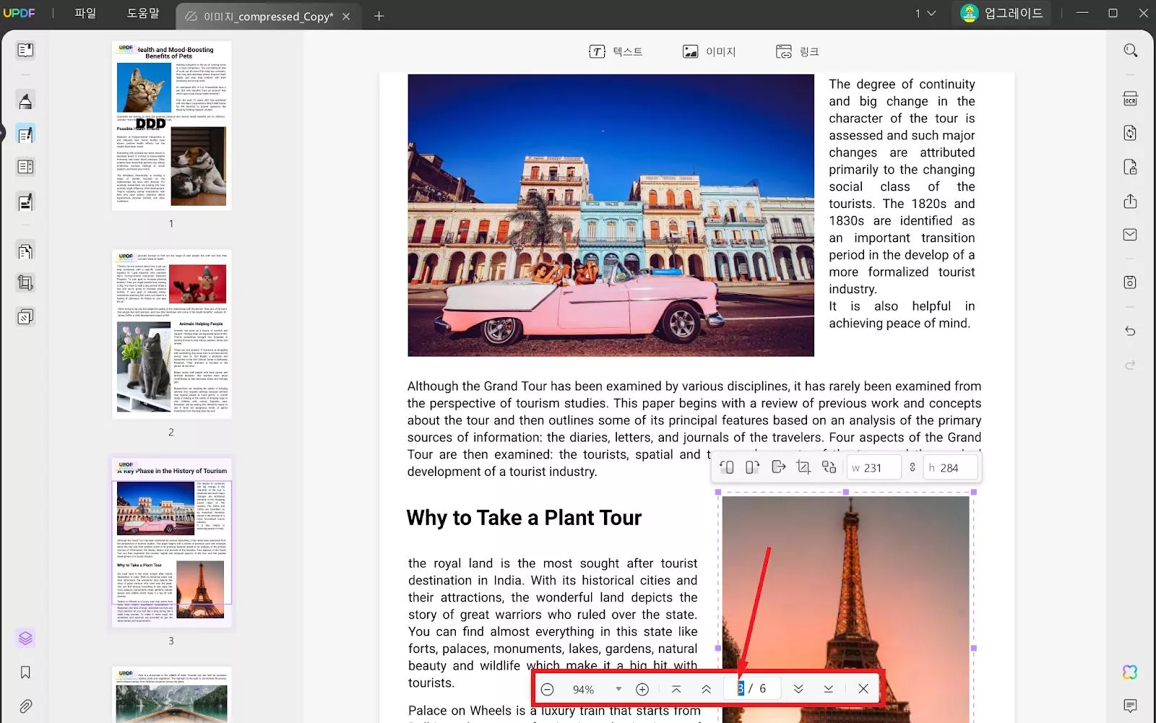1156x723 pixels.
Task: Rotate the image counterclockwise
Action: [x=727, y=467]
